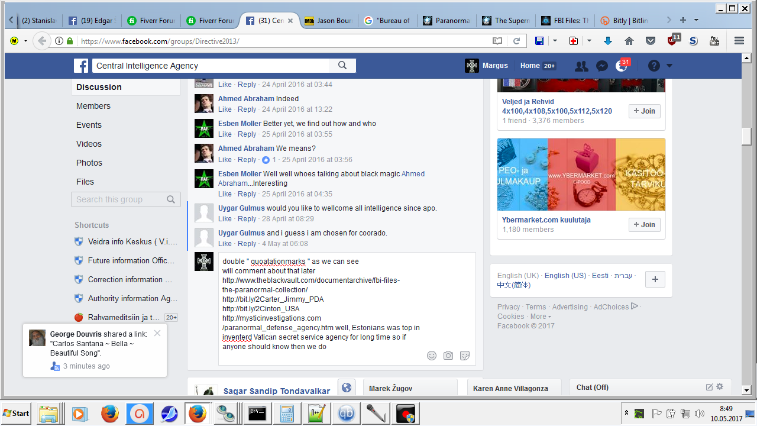
Task: Open the calculator icon in the taskbar
Action: (287, 413)
